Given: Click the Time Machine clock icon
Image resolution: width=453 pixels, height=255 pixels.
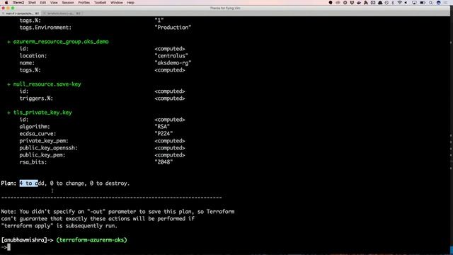Looking at the screenshot, I should coord(386,3).
